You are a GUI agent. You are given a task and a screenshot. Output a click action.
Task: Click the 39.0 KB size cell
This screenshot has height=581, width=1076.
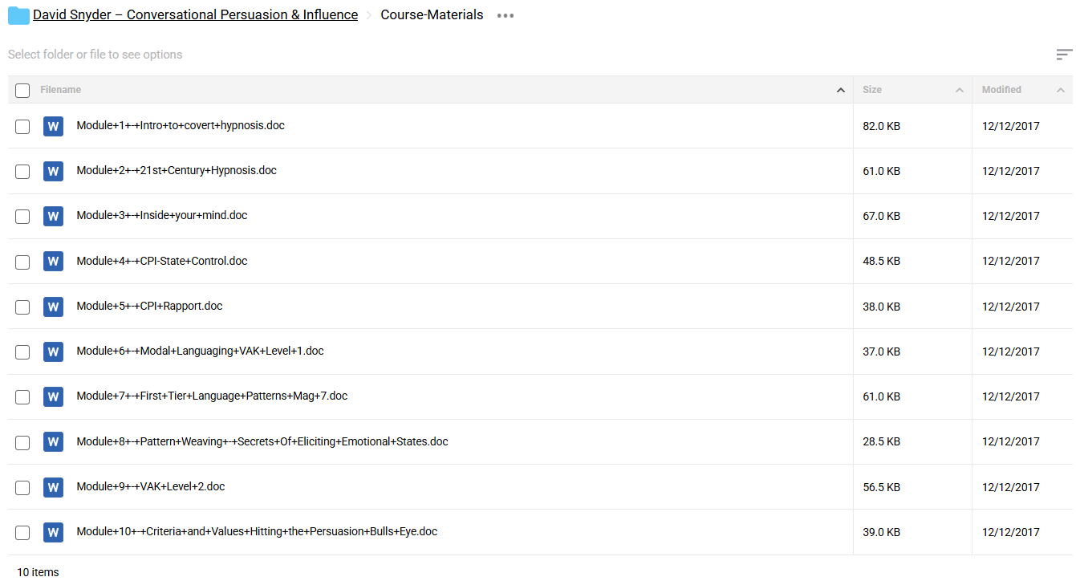881,532
